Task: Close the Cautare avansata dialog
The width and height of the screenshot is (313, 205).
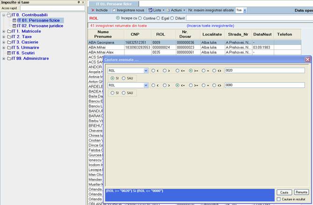Action: [x=307, y=59]
